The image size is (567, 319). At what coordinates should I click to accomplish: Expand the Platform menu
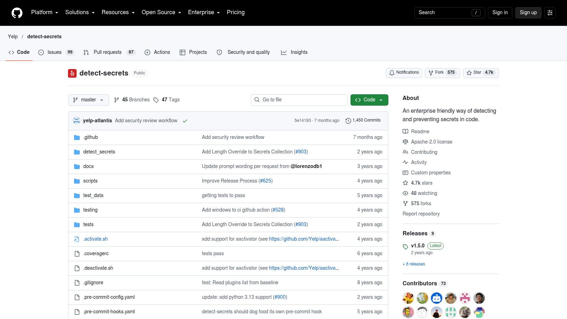(x=45, y=12)
